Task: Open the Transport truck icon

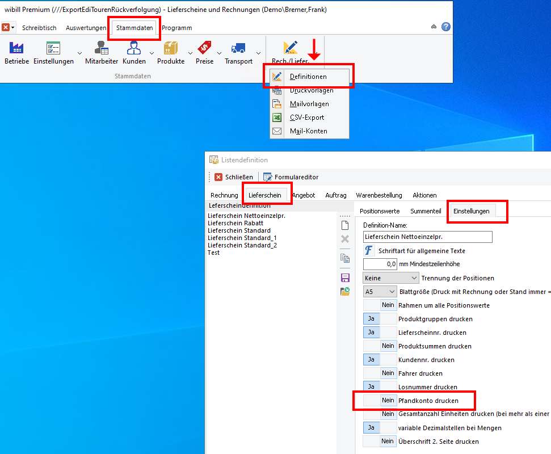Action: tap(238, 48)
